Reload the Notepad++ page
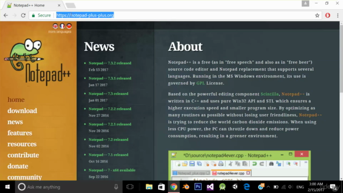Image resolution: width=343 pixels, height=193 pixels. point(23,16)
